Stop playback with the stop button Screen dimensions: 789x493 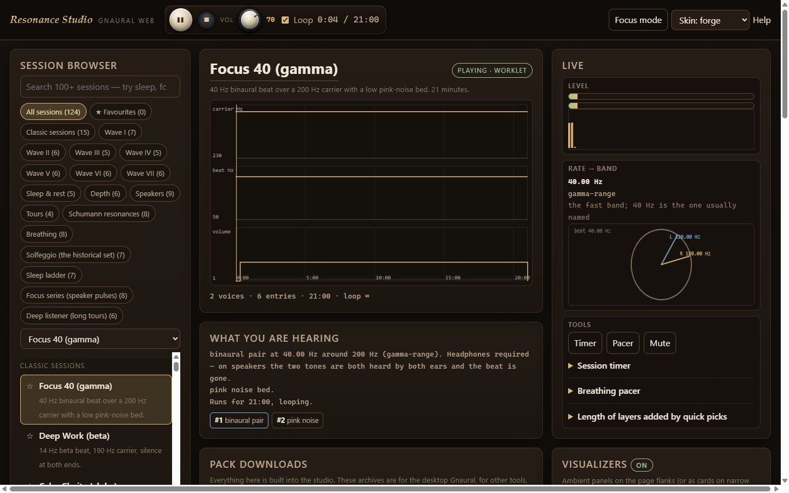207,20
